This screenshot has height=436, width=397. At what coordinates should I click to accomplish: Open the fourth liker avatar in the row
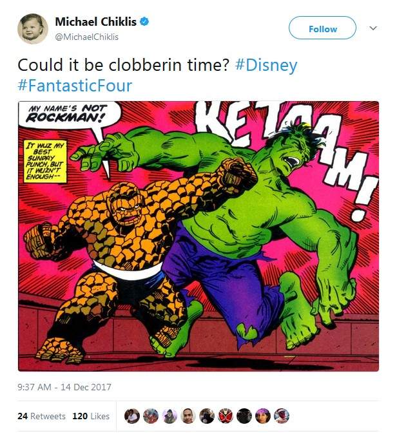188,416
